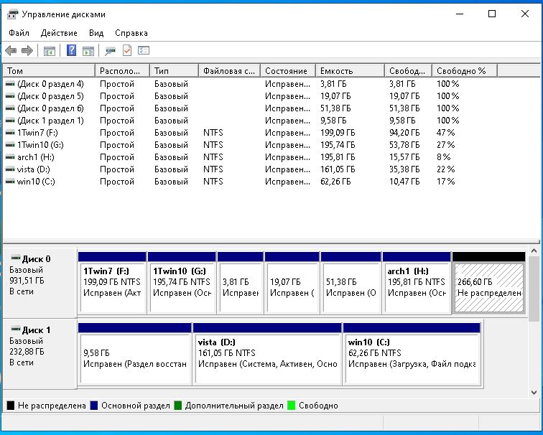543x435 pixels.
Task: Click the checklist settings toolbar icon
Action: pyautogui.click(x=144, y=50)
